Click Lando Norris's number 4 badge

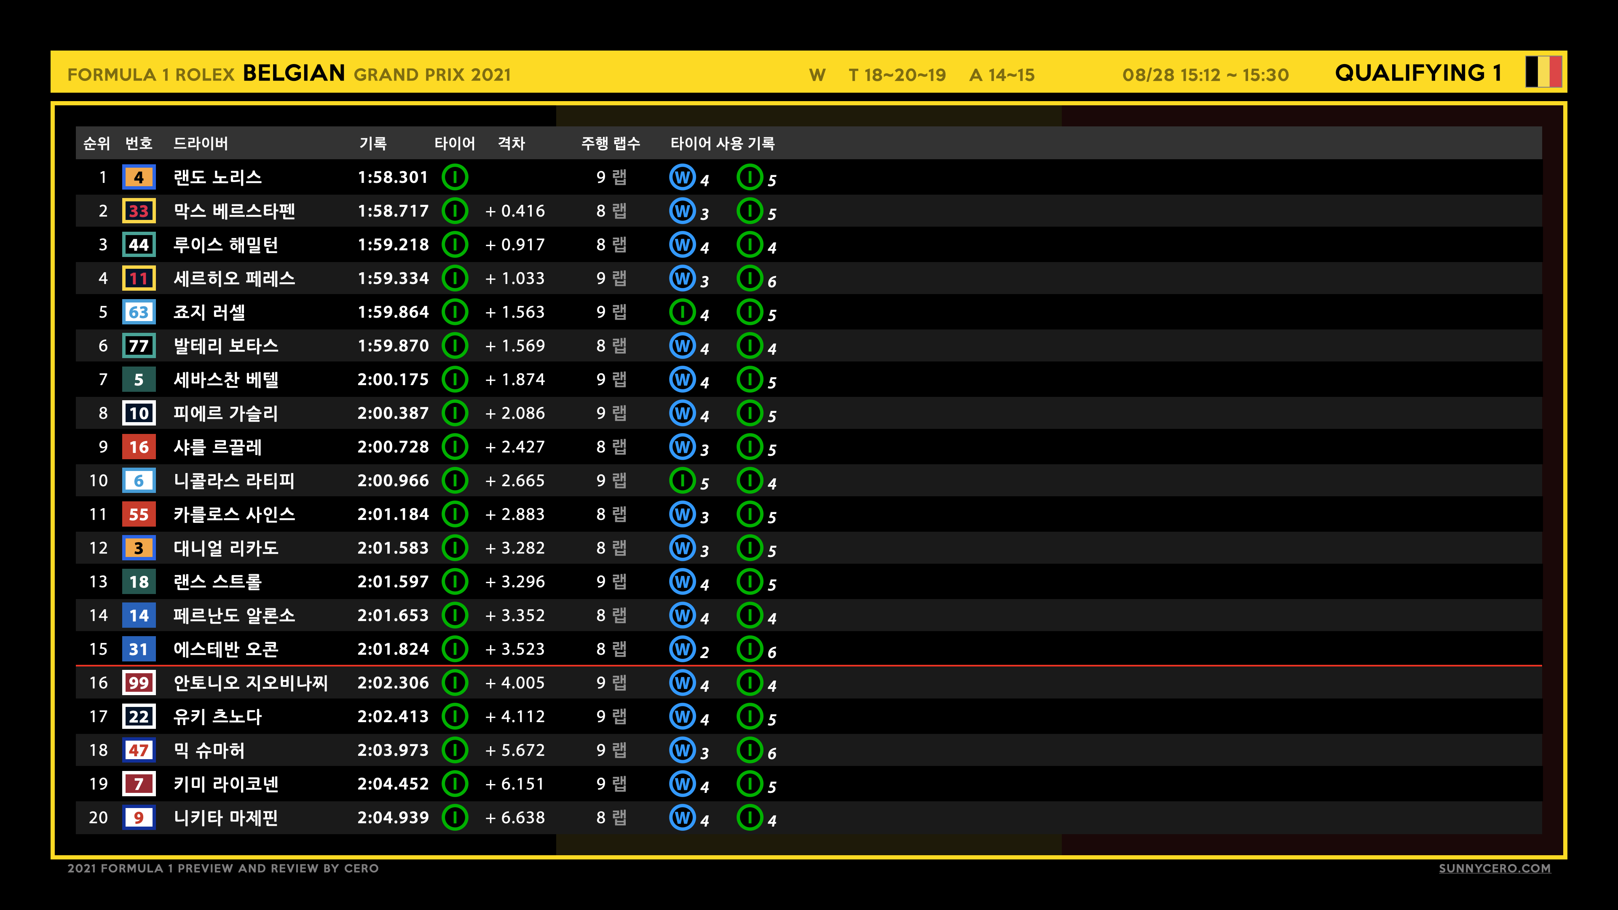point(139,177)
